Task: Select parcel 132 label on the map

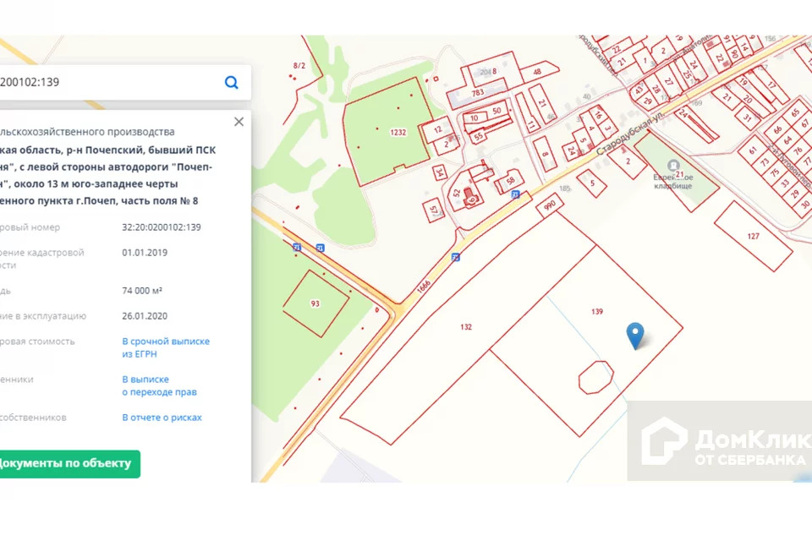Action: coord(466,327)
